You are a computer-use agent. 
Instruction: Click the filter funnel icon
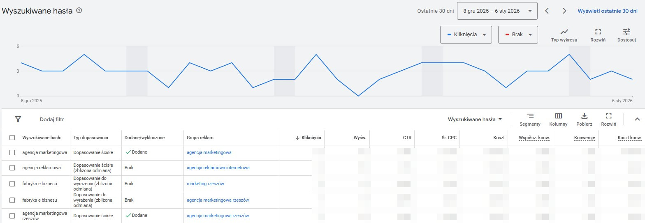[18, 120]
